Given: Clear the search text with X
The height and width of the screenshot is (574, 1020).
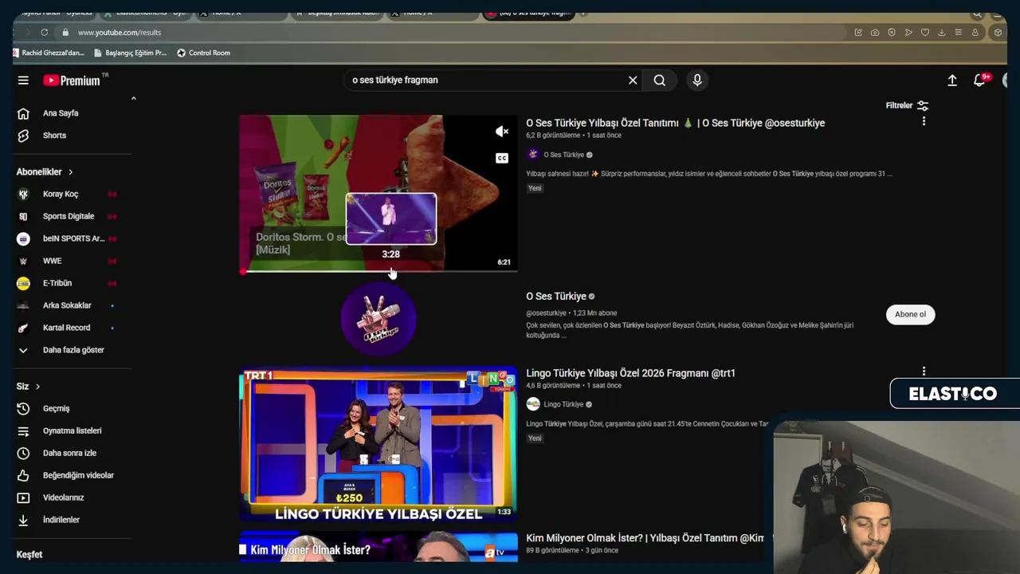Looking at the screenshot, I should pos(633,81).
